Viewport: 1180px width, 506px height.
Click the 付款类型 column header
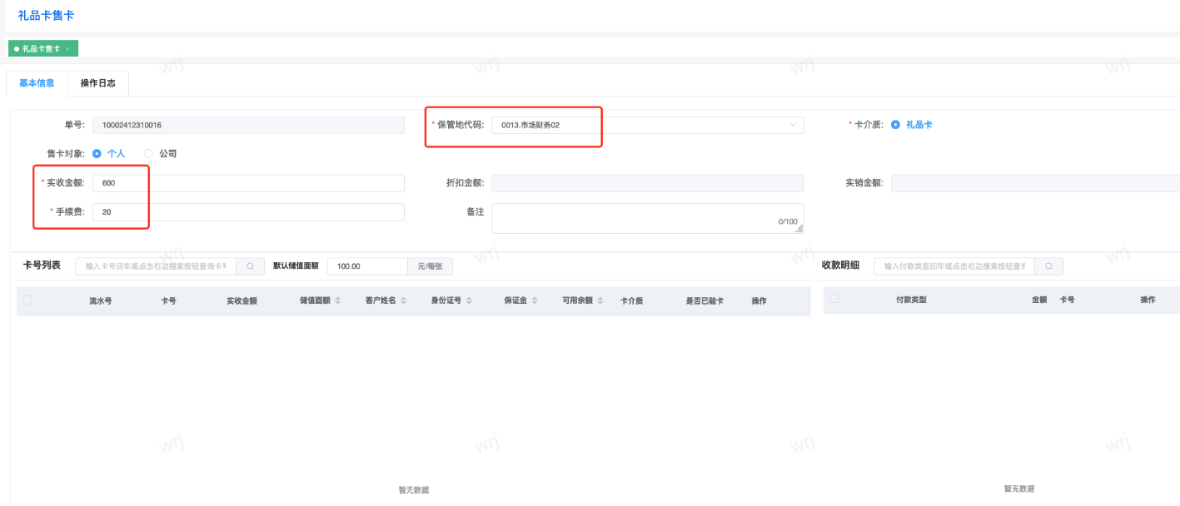click(911, 299)
